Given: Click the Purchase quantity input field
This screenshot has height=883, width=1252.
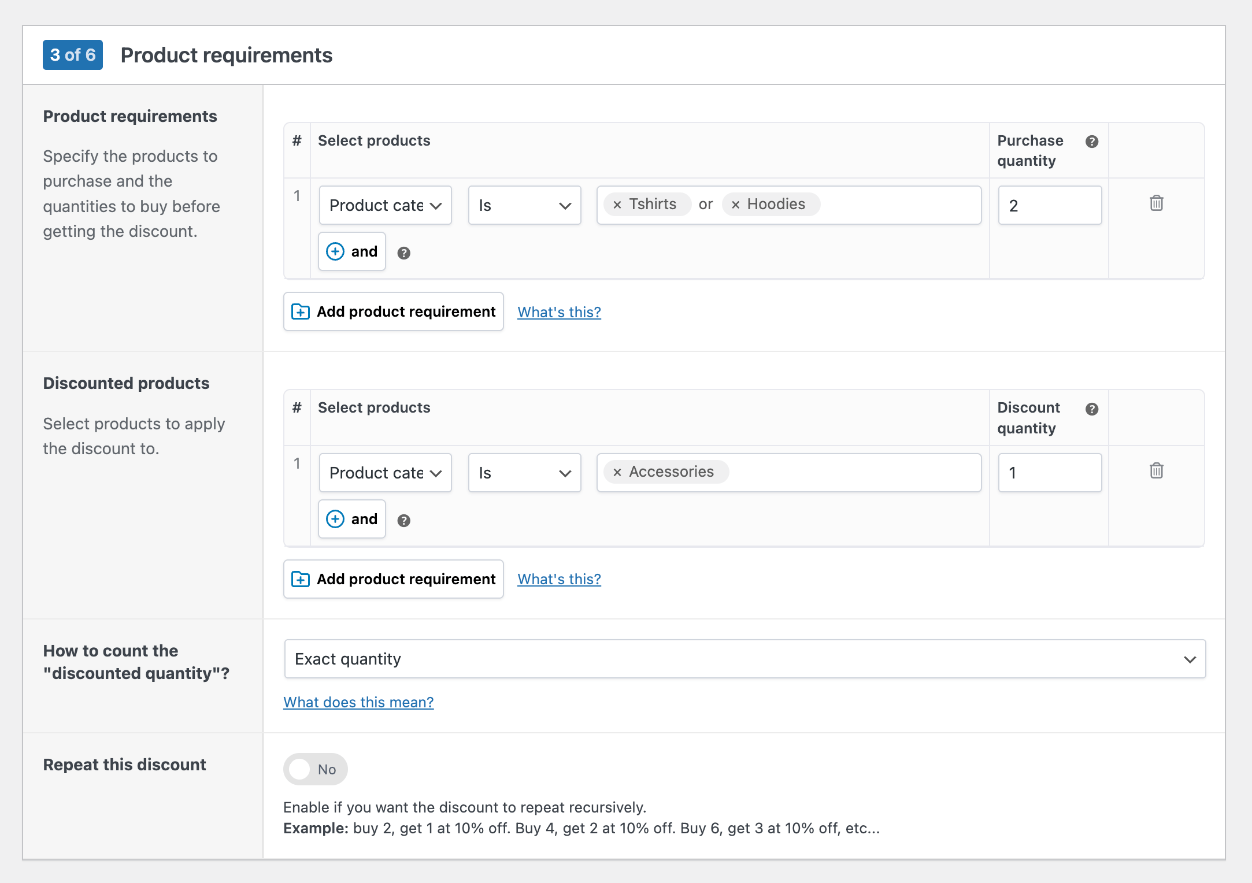Looking at the screenshot, I should coord(1049,205).
